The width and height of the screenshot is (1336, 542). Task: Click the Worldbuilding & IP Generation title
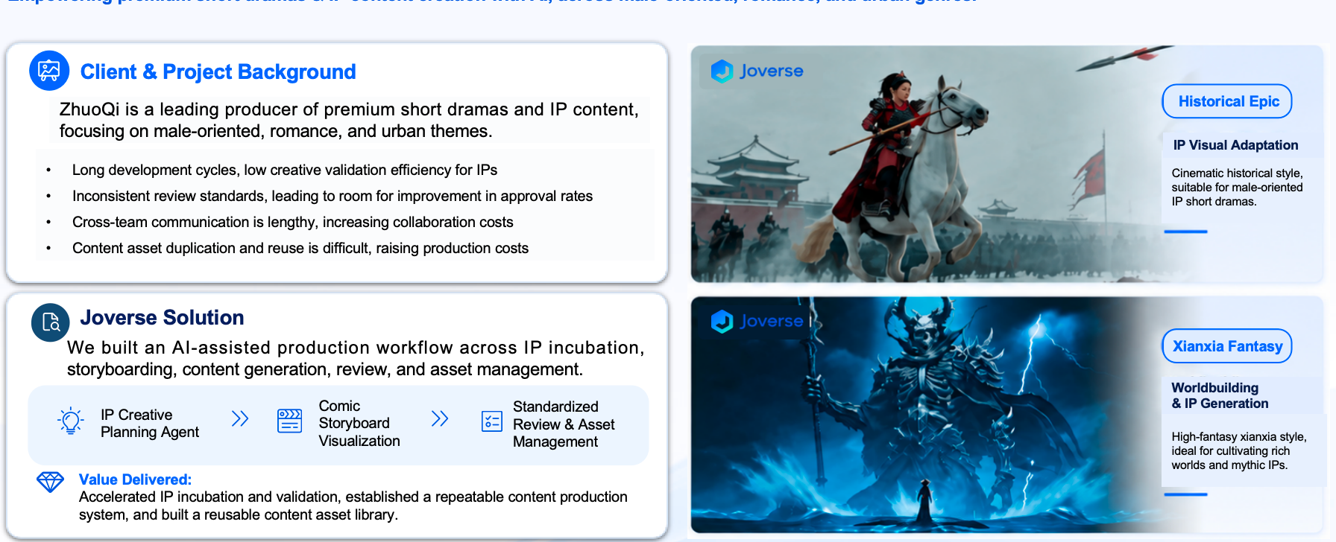1220,395
